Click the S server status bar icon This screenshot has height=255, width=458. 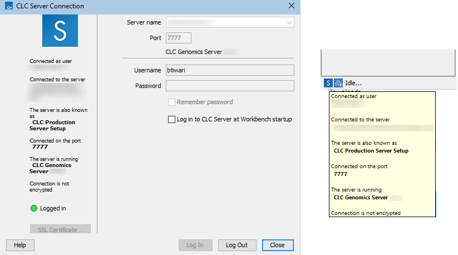pos(328,83)
